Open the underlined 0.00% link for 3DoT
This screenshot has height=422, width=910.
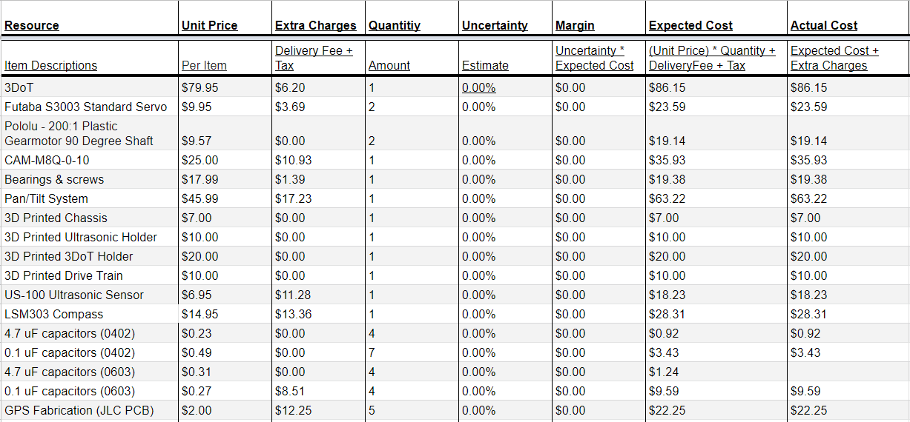(x=479, y=87)
